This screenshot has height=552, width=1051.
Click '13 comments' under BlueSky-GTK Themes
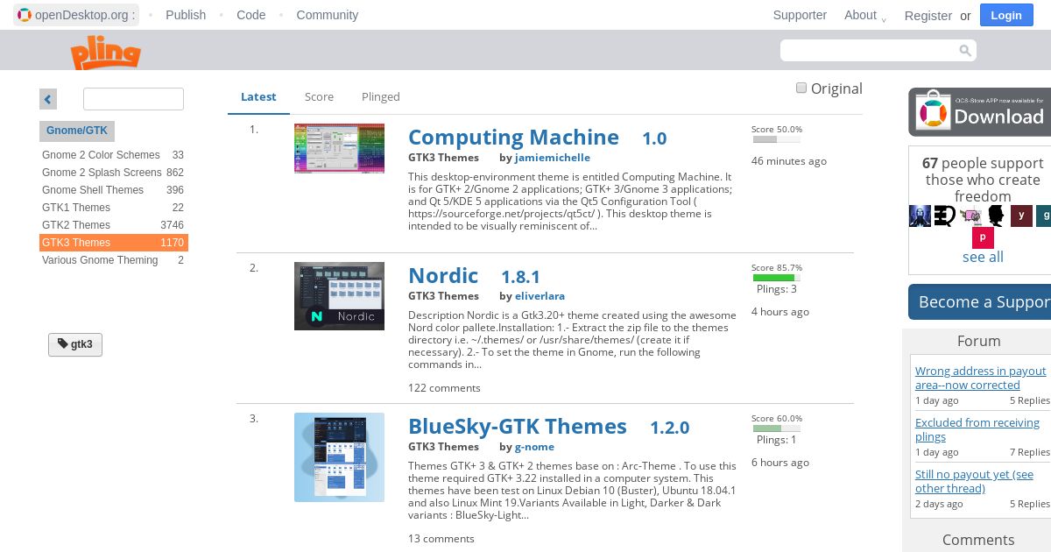pos(441,539)
